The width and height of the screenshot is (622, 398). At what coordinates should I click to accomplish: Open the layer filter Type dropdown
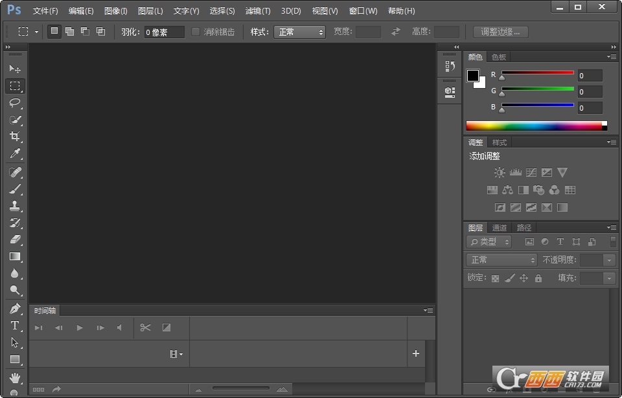pyautogui.click(x=489, y=241)
